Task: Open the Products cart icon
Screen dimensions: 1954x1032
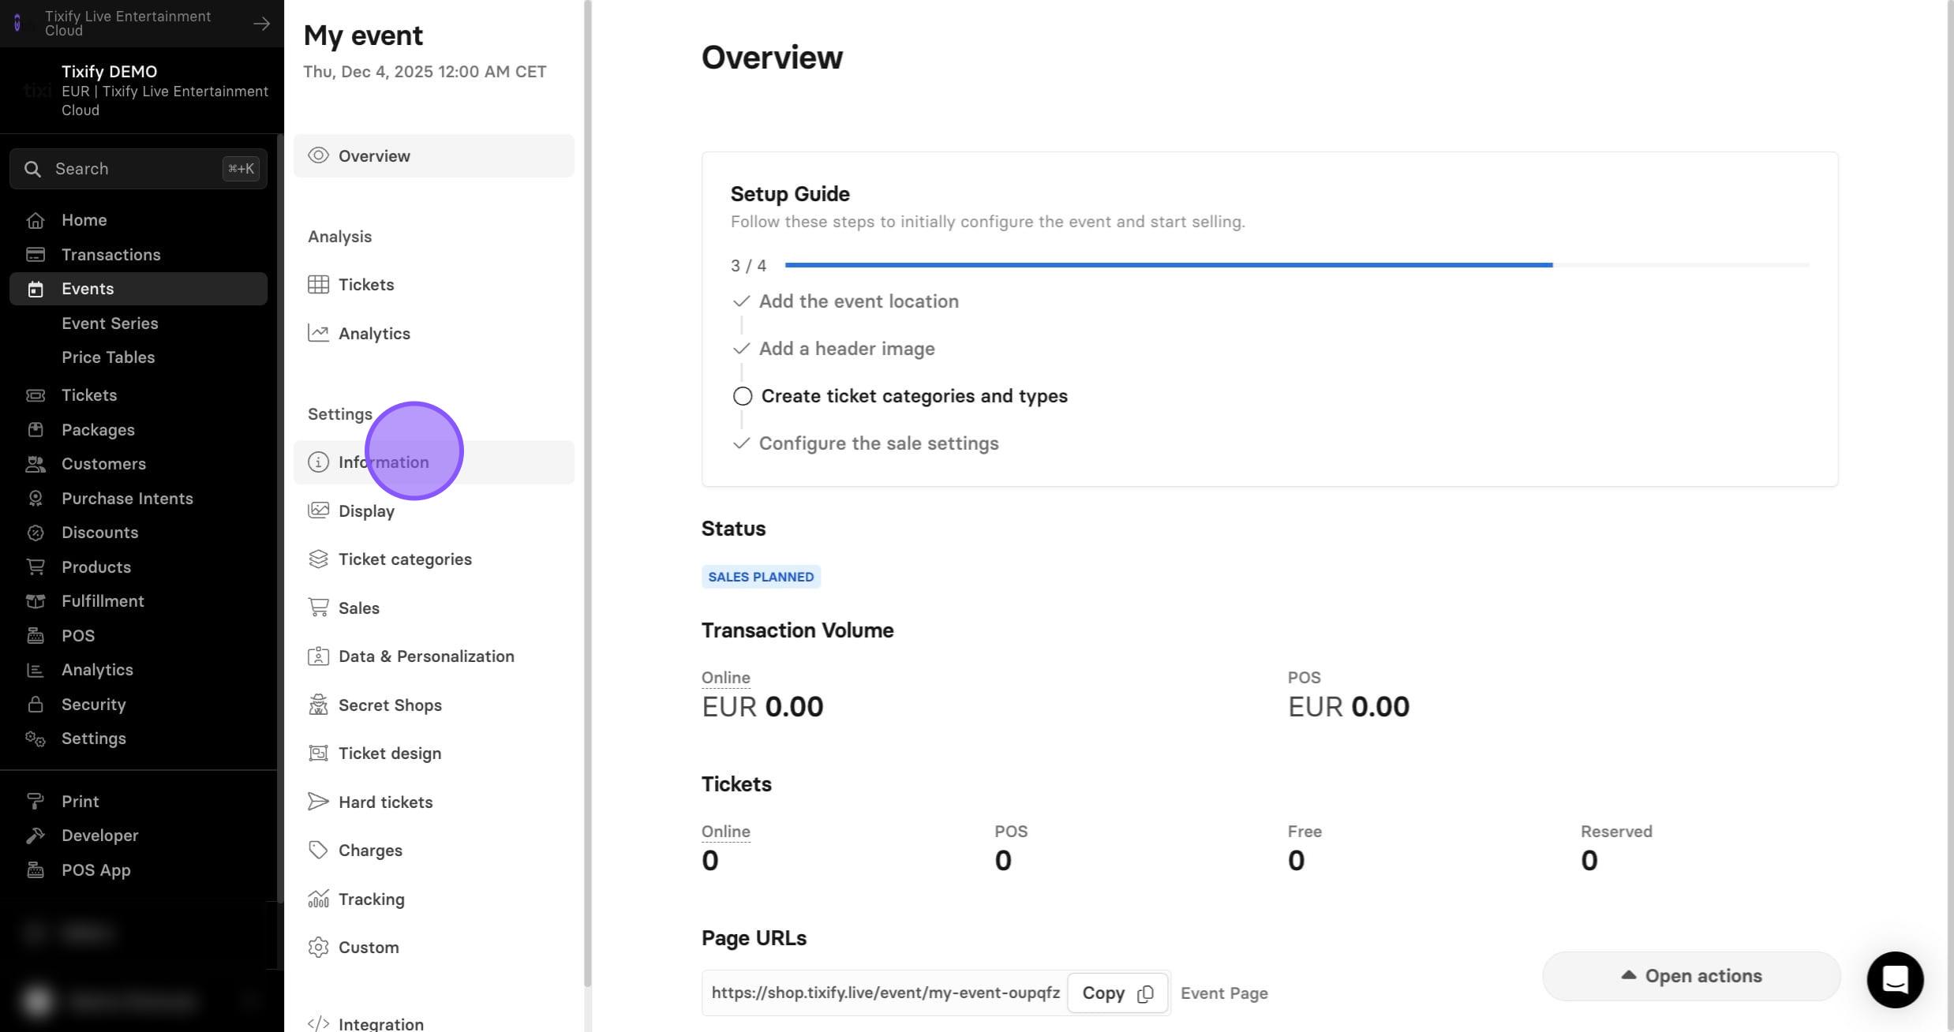Action: 36,567
